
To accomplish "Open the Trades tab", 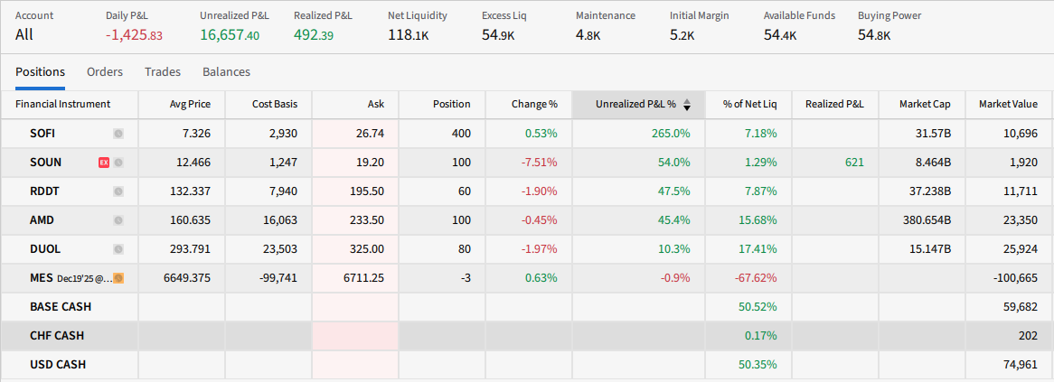I will (163, 72).
